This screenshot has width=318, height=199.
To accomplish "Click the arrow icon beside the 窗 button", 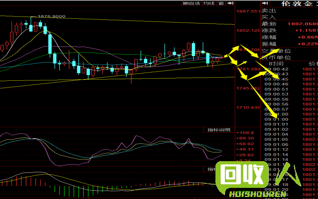I will [230, 3].
